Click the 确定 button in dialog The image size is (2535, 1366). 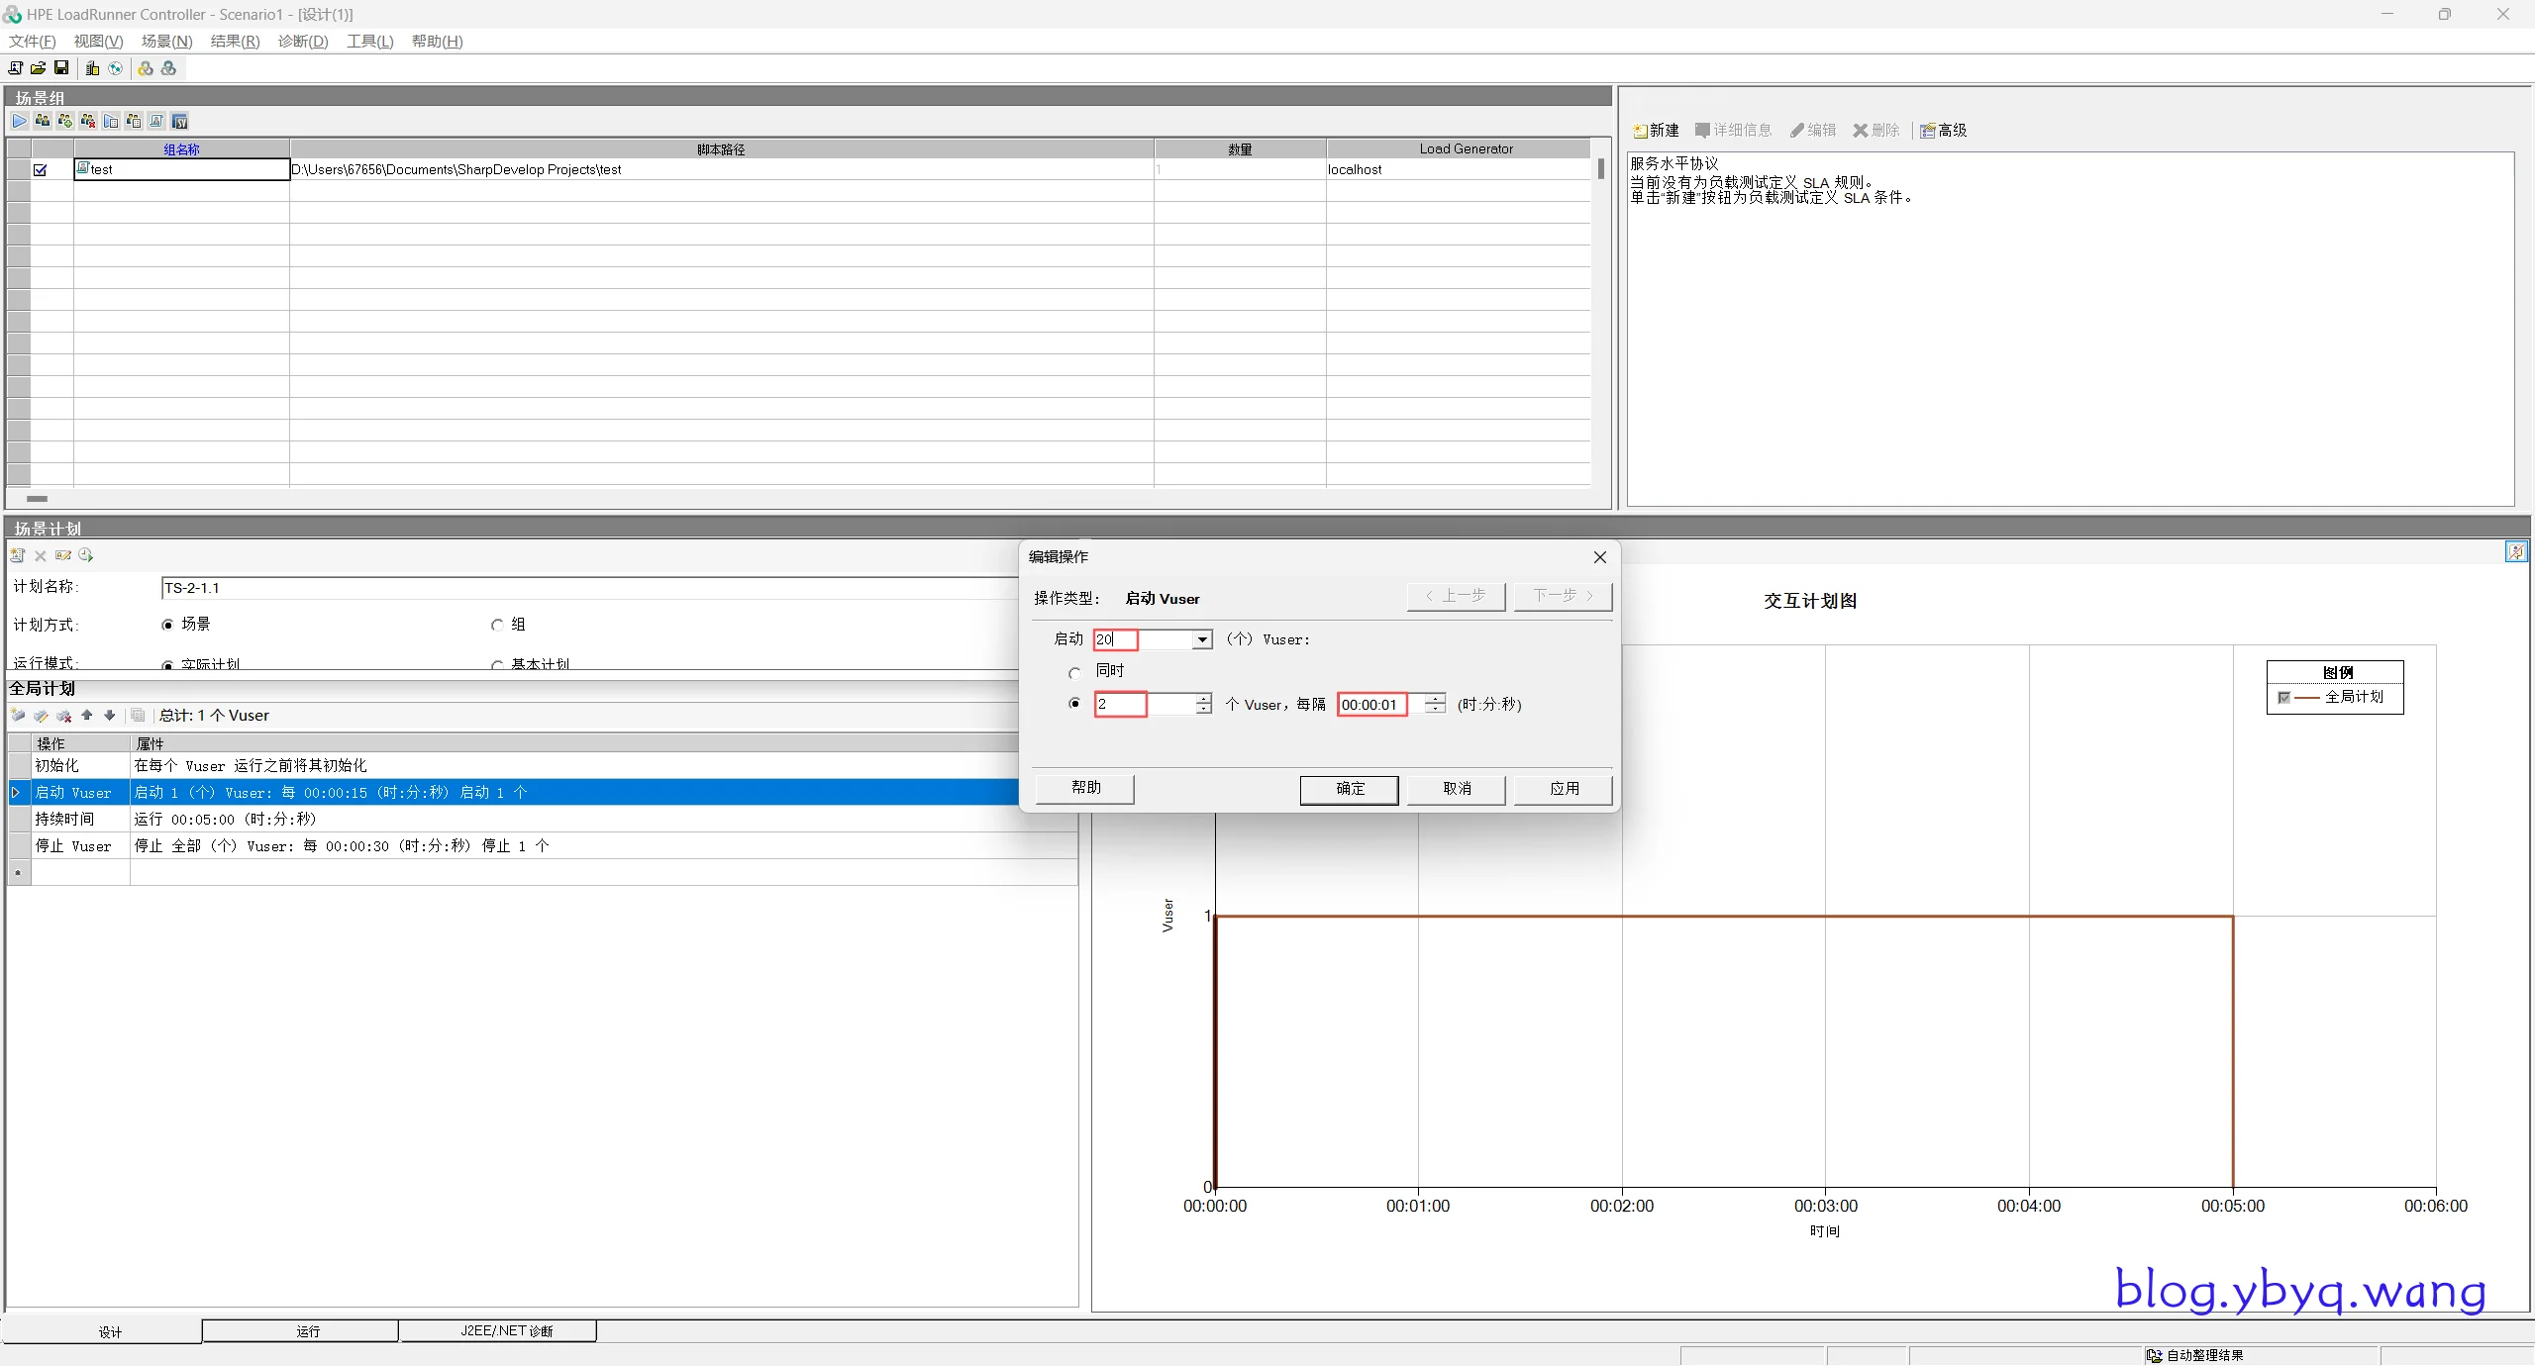tap(1349, 788)
